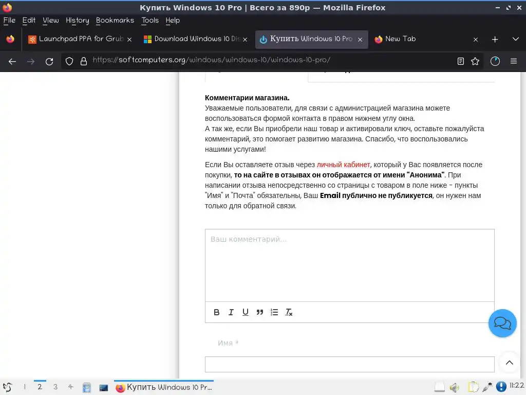Click the removable media tray icon

tap(440, 387)
